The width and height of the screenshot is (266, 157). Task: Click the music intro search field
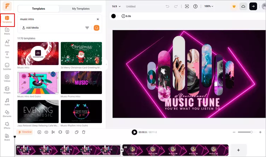(x=57, y=19)
